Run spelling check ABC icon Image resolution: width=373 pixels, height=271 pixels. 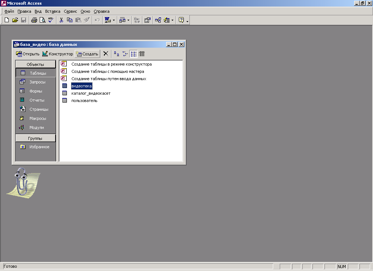click(51, 20)
